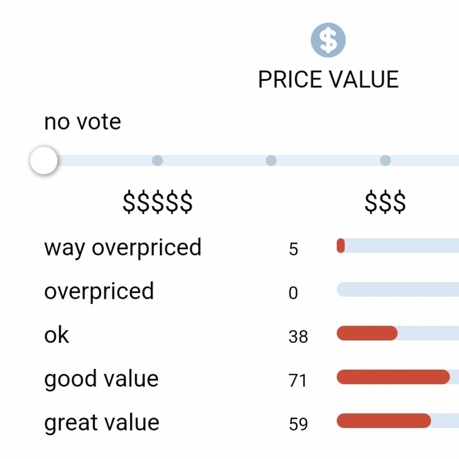
Task: Set slider to the second stop dot
Action: pos(271,160)
